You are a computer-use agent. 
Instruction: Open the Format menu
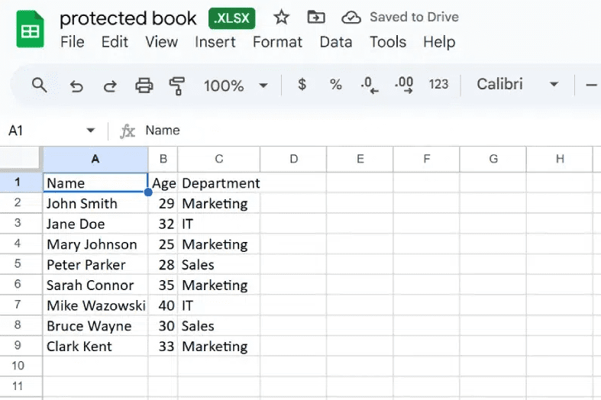[x=277, y=42]
